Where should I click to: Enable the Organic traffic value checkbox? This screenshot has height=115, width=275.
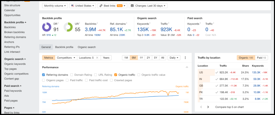[x=139, y=75]
